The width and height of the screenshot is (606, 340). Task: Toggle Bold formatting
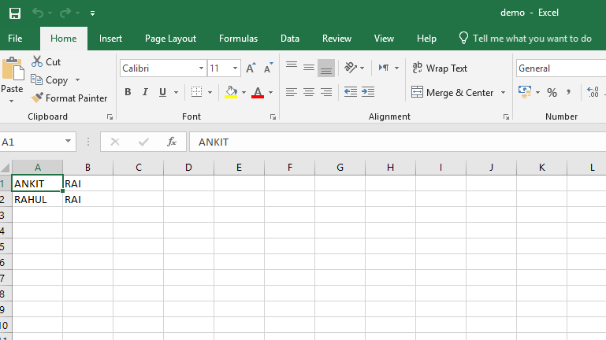click(128, 92)
